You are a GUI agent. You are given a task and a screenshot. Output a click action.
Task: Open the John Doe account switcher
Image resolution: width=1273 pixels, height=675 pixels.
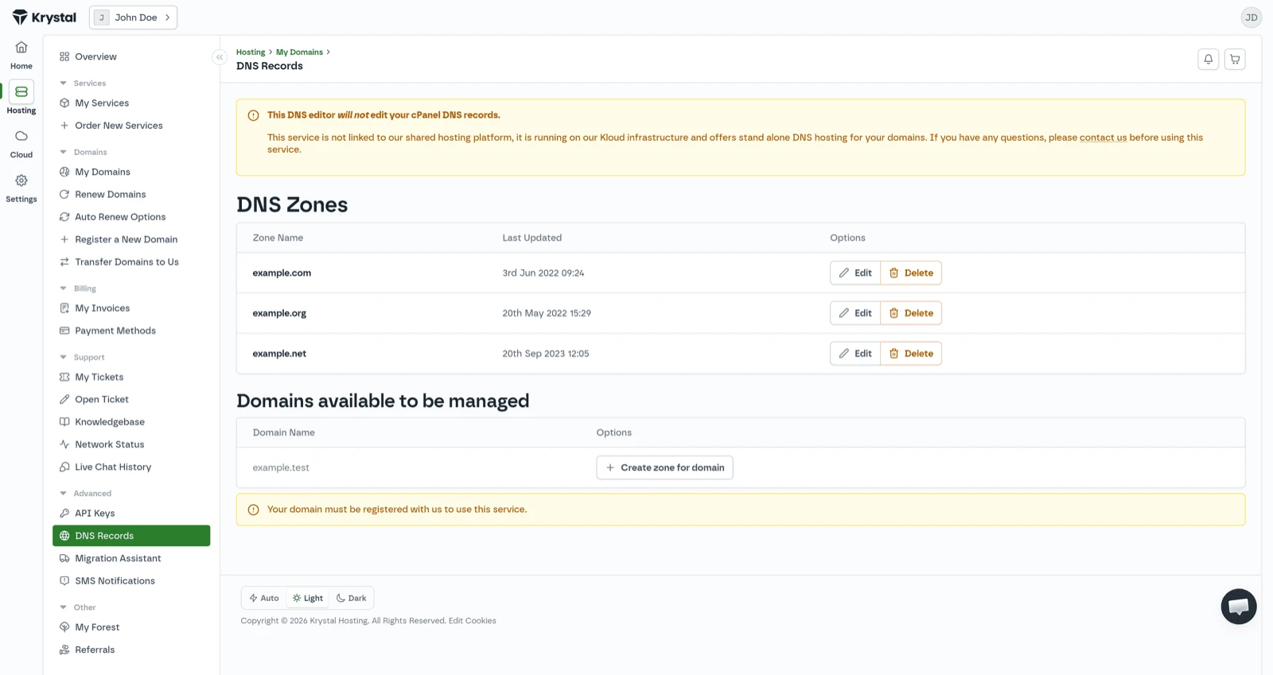[x=133, y=17]
